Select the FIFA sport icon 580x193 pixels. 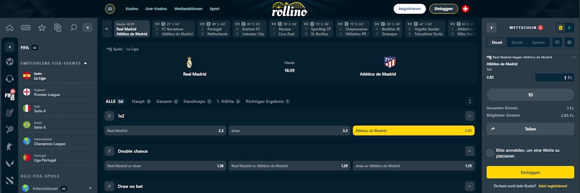9,95
